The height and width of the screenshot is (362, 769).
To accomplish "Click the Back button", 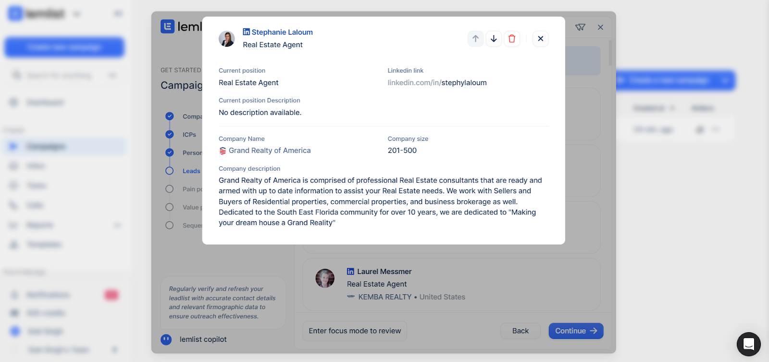I will [520, 331].
